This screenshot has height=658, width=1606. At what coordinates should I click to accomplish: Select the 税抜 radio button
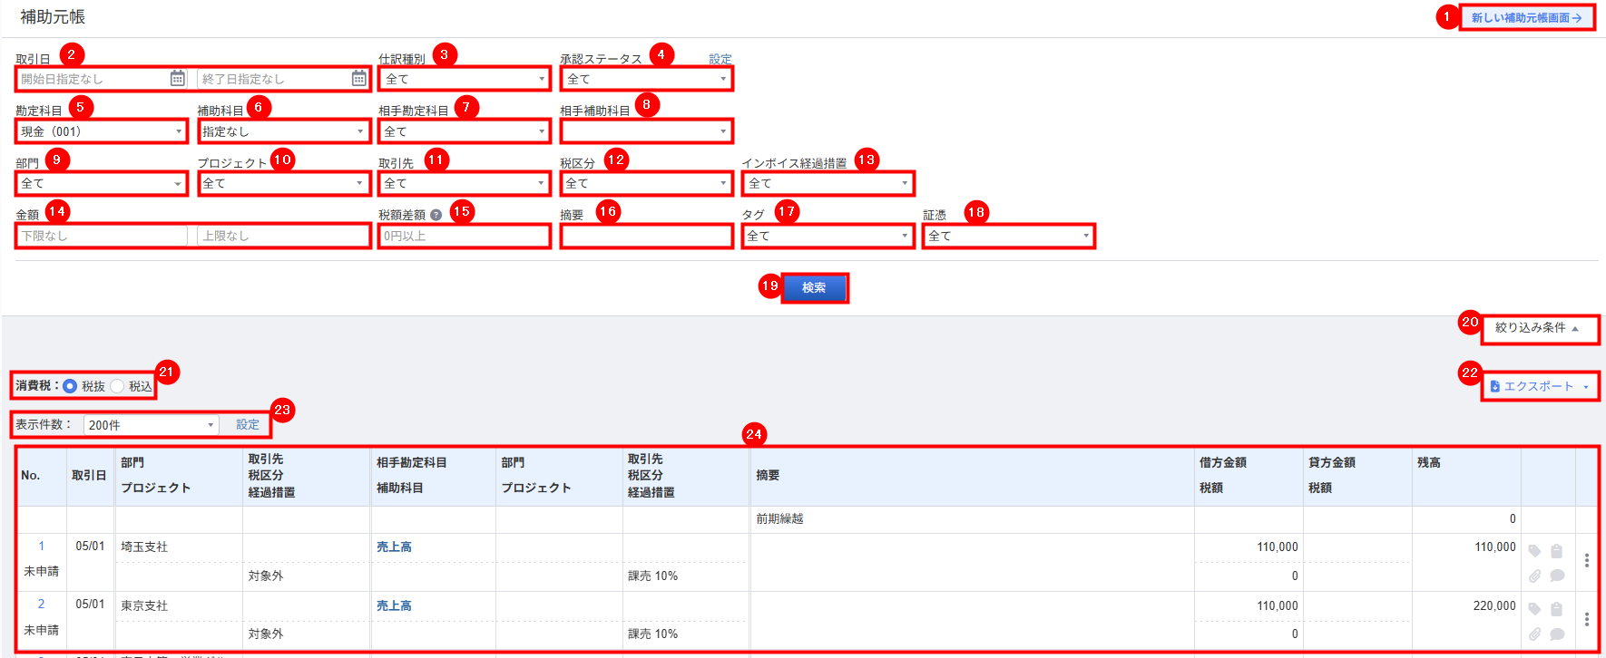pos(71,386)
